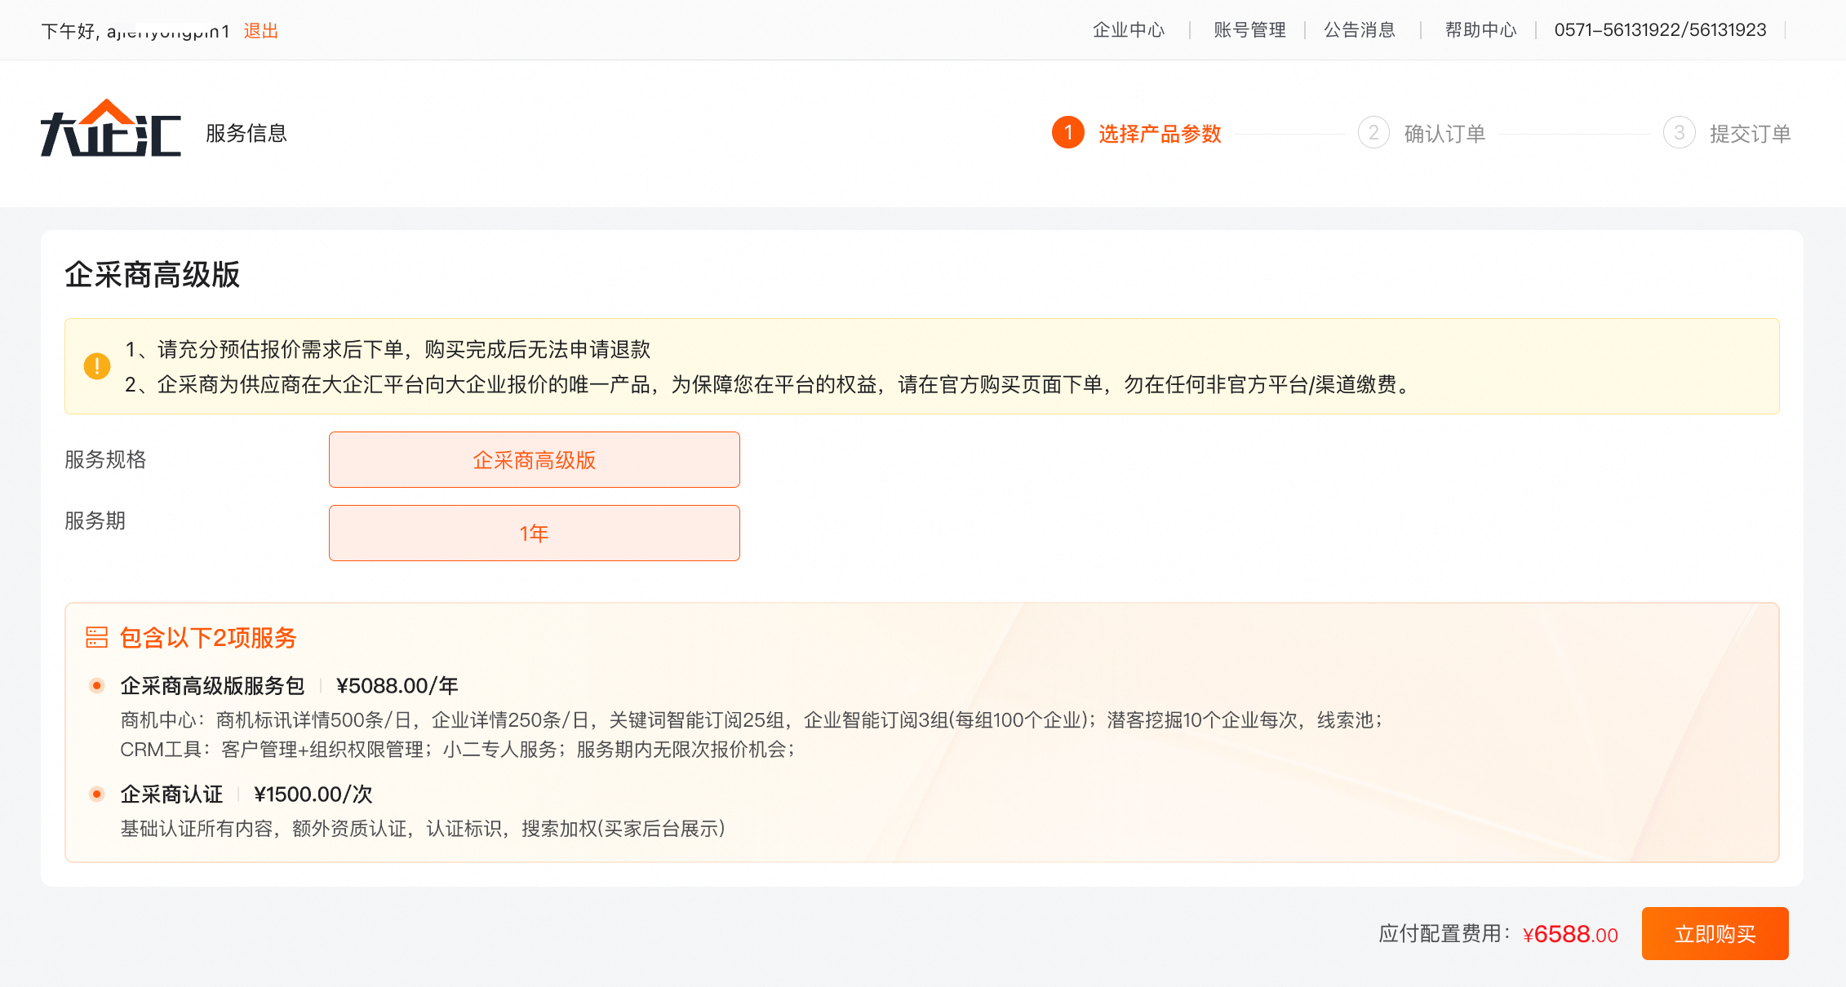The width and height of the screenshot is (1846, 987).
Task: Click step 1 circle icon
Action: 1067,133
